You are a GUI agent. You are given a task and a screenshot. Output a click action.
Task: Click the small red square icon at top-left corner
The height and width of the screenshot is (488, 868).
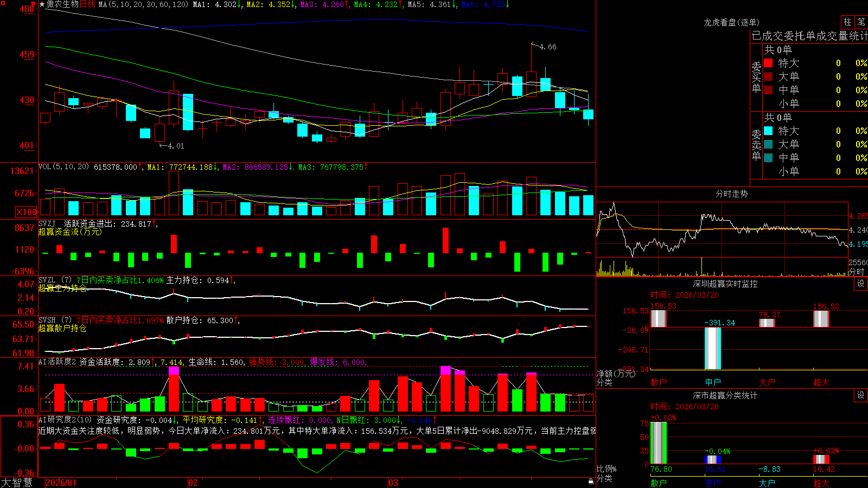tap(2, 2)
